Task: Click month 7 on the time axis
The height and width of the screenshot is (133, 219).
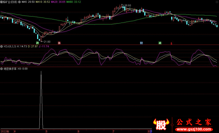Action: 113,131
